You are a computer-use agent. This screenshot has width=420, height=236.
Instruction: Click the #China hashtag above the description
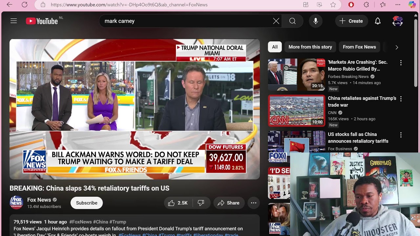pyautogui.click(x=100, y=222)
